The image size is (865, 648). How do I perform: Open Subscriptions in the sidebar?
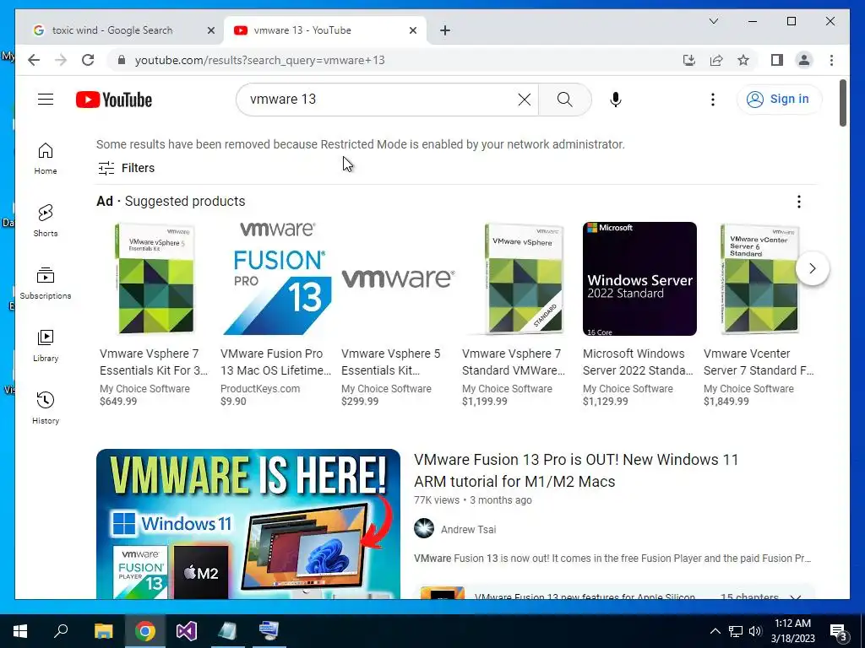46,283
